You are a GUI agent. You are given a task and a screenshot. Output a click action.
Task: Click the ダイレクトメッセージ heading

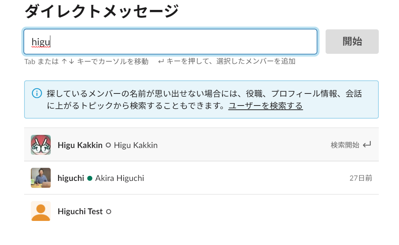point(101,11)
